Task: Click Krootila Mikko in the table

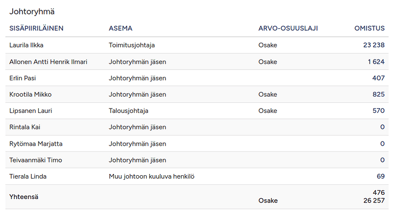Action: point(31,94)
